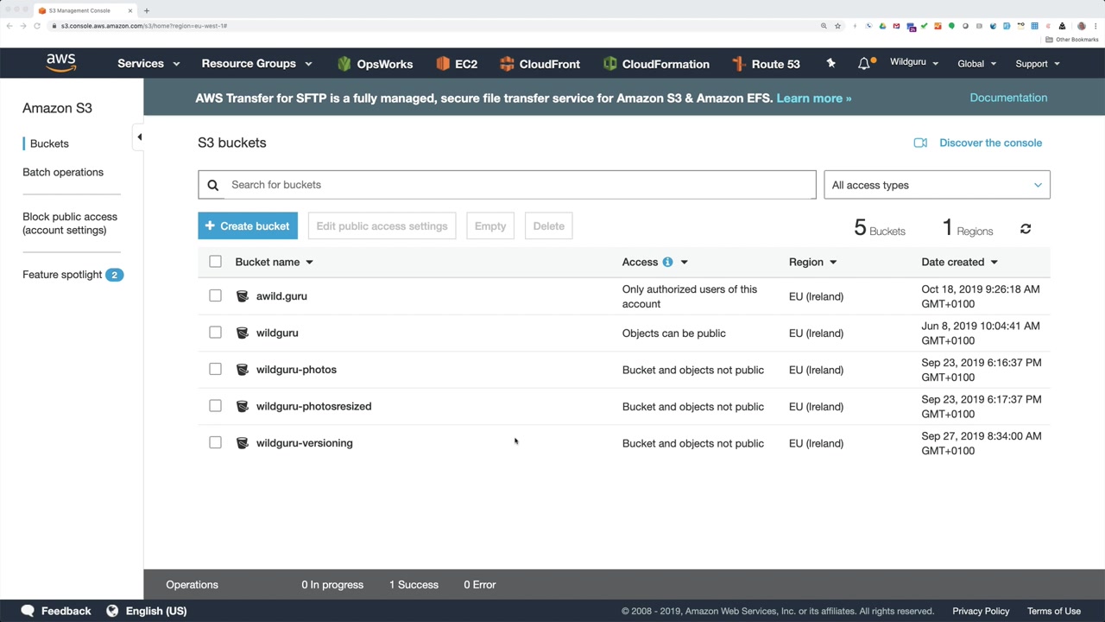
Task: Follow the Learn more link
Action: point(814,98)
